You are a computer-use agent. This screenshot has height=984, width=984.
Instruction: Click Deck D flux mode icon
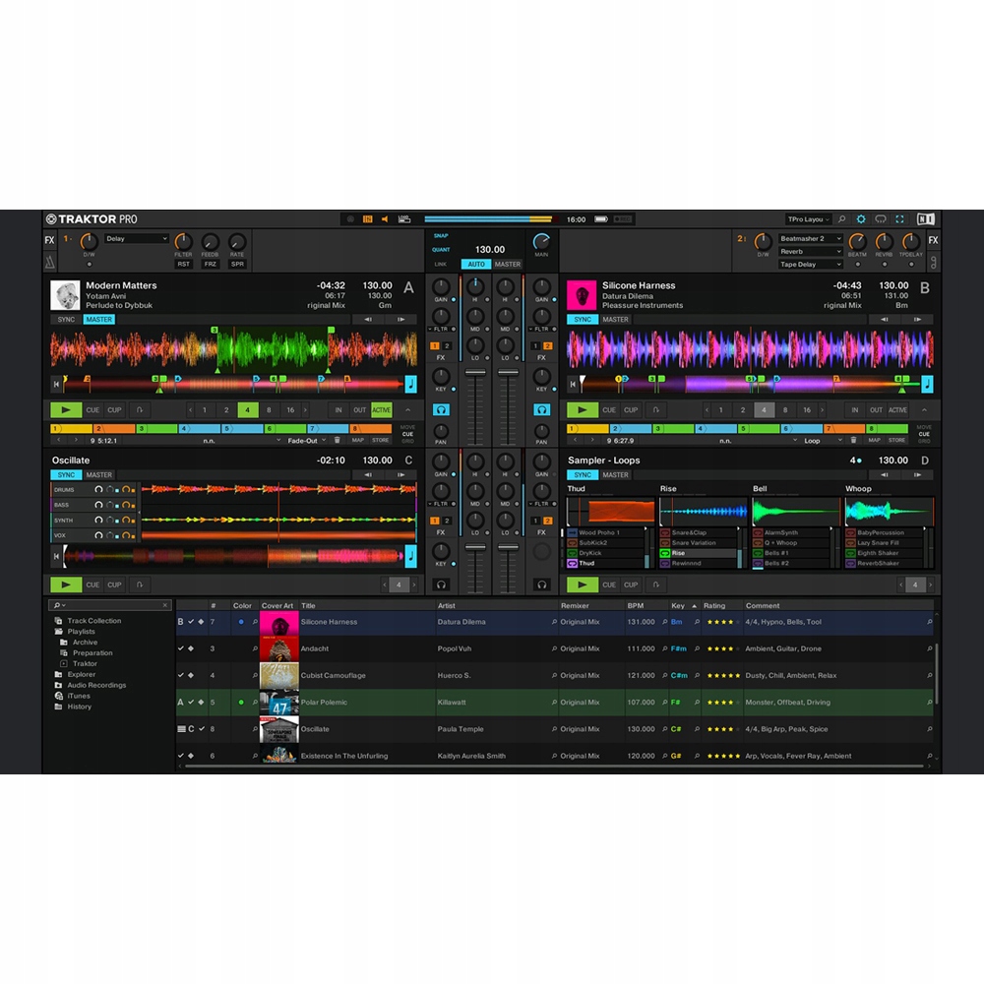(x=655, y=584)
